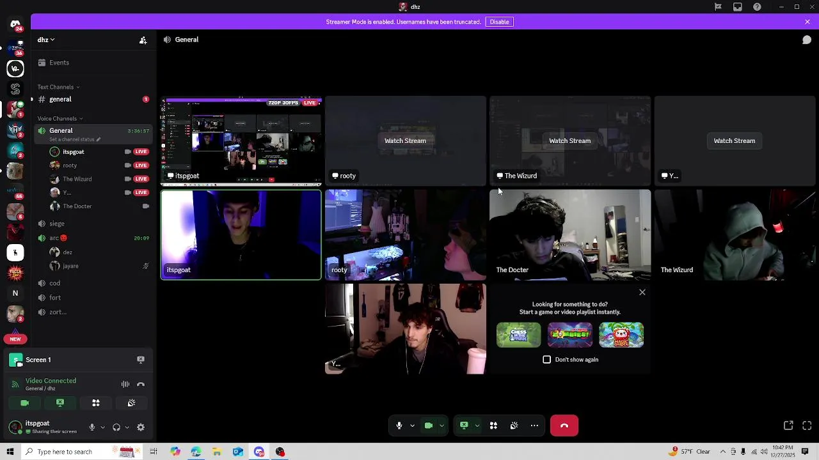Open output device arrow in user panel
Viewport: 819px width, 460px height.
127,427
